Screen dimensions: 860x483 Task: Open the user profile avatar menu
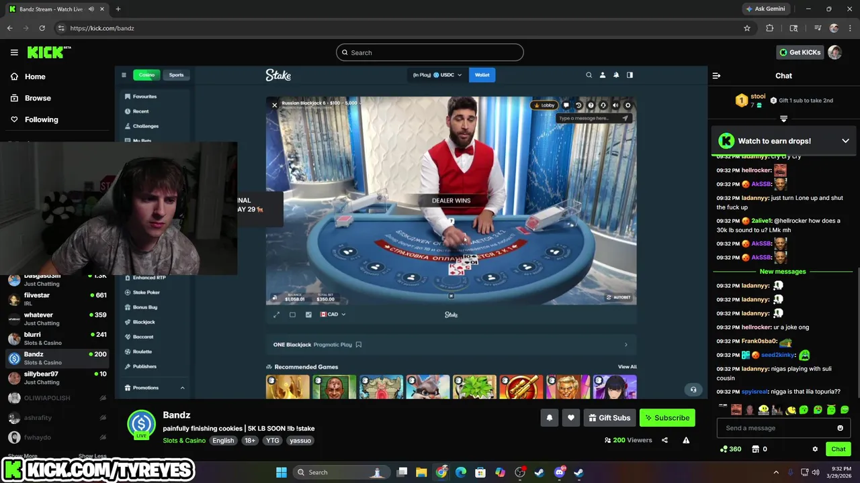click(x=834, y=52)
